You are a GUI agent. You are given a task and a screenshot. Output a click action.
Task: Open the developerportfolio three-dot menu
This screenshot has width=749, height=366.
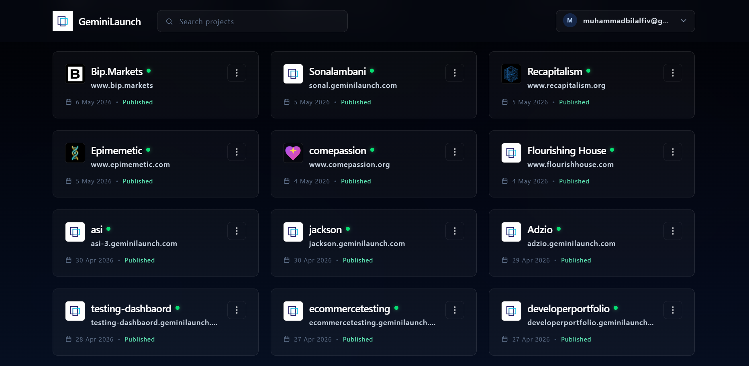pyautogui.click(x=673, y=310)
